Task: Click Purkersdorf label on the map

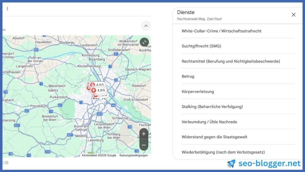Action: (x=59, y=97)
